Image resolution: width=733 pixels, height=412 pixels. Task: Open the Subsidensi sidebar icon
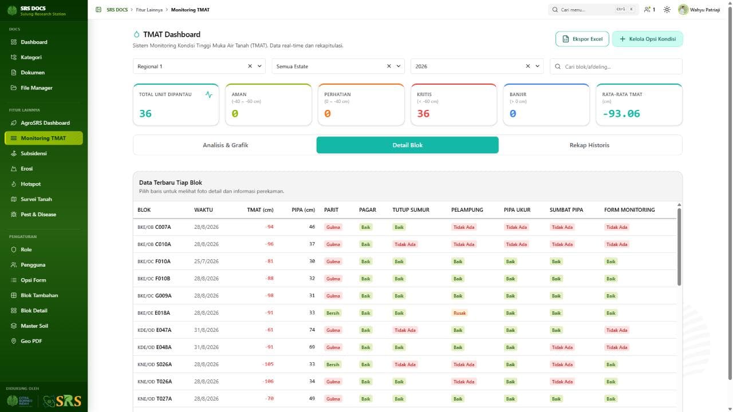[x=14, y=153]
